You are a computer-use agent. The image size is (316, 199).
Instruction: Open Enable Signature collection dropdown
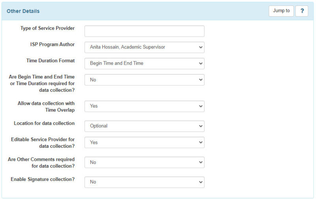click(144, 182)
